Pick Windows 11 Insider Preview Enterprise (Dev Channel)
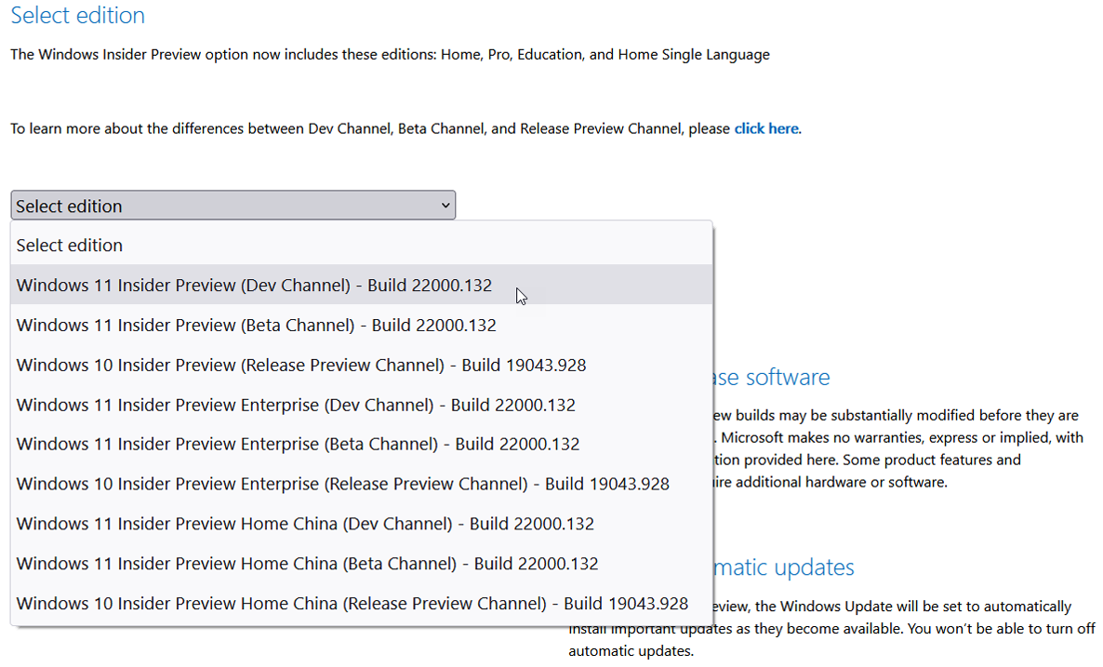Screen dimensions: 1103x667 362,405
